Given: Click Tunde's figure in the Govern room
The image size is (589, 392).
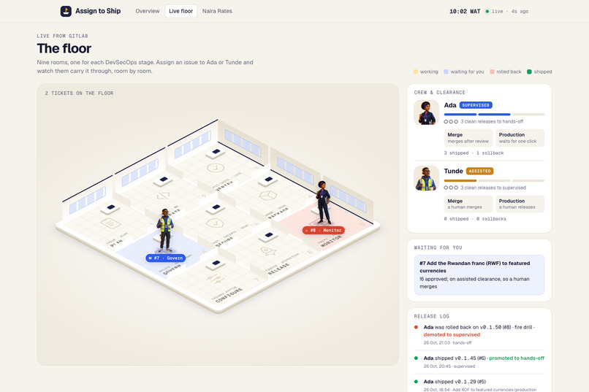Looking at the screenshot, I should (165, 230).
